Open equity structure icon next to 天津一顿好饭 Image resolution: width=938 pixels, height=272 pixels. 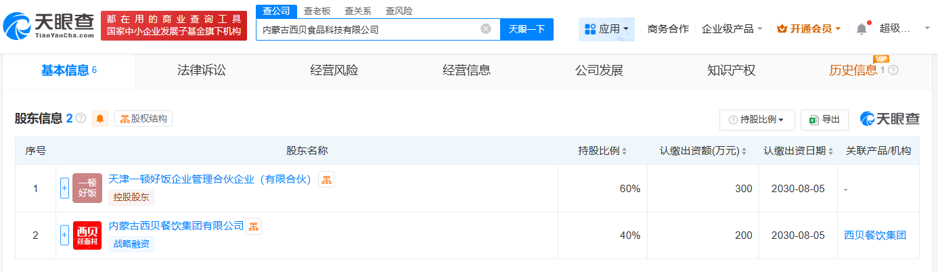(326, 179)
